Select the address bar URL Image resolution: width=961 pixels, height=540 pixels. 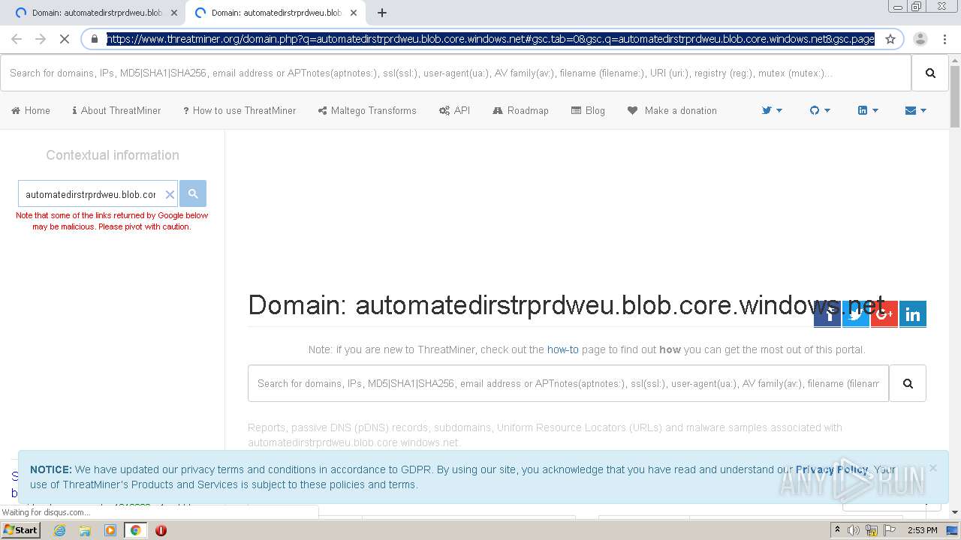tap(490, 39)
